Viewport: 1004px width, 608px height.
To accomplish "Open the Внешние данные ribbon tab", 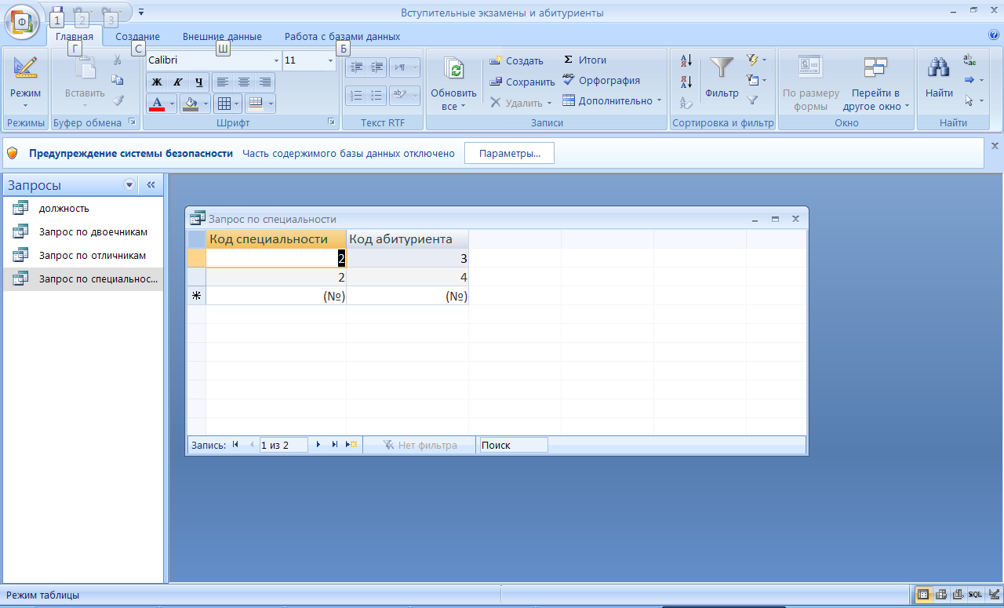I will [x=222, y=36].
